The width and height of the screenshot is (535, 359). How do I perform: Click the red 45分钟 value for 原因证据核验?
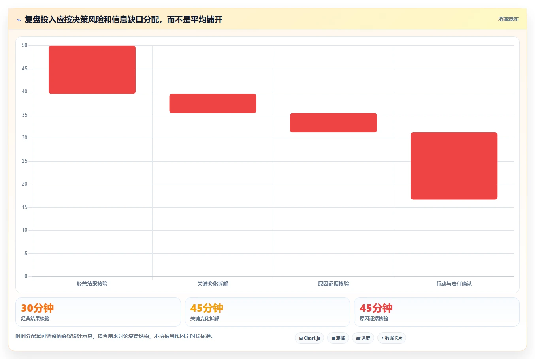(x=376, y=308)
